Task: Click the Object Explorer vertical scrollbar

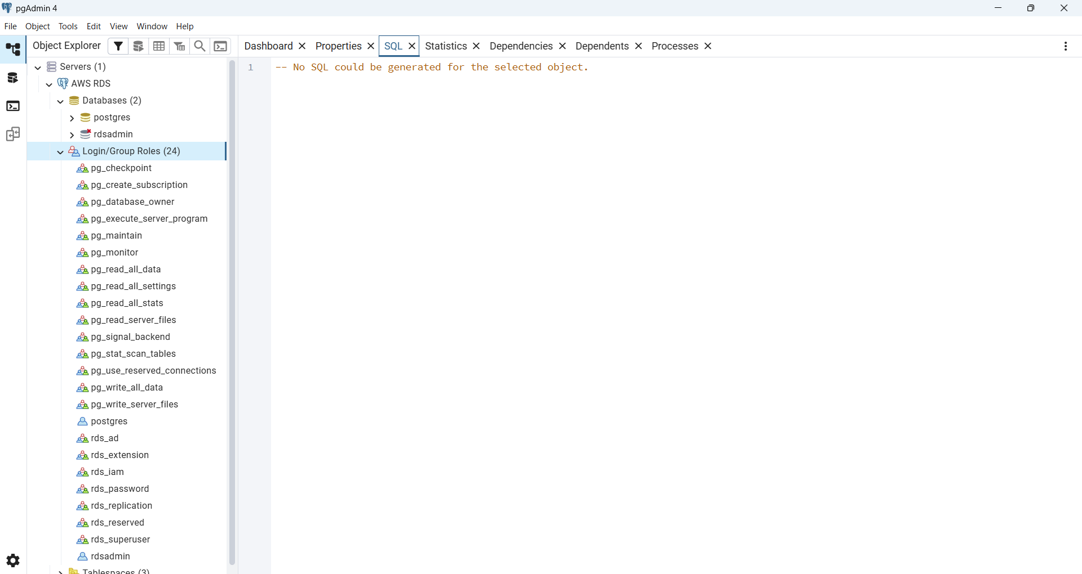Action: click(x=232, y=310)
